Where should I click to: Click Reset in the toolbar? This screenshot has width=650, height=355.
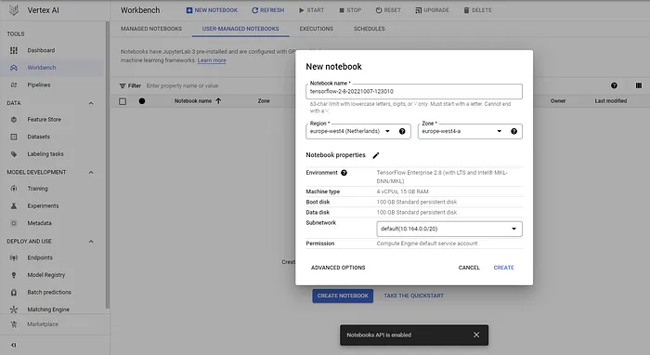(388, 10)
